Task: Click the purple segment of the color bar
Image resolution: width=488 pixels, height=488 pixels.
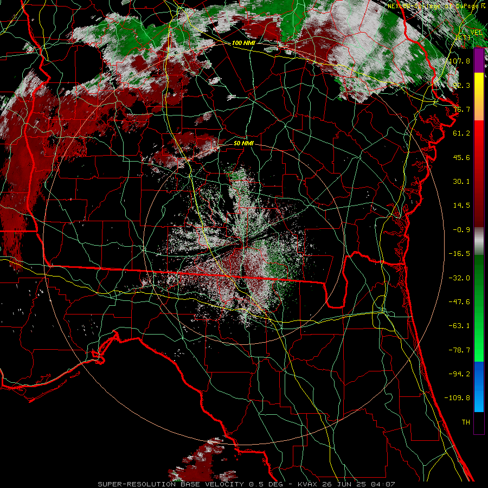Action: click(479, 61)
